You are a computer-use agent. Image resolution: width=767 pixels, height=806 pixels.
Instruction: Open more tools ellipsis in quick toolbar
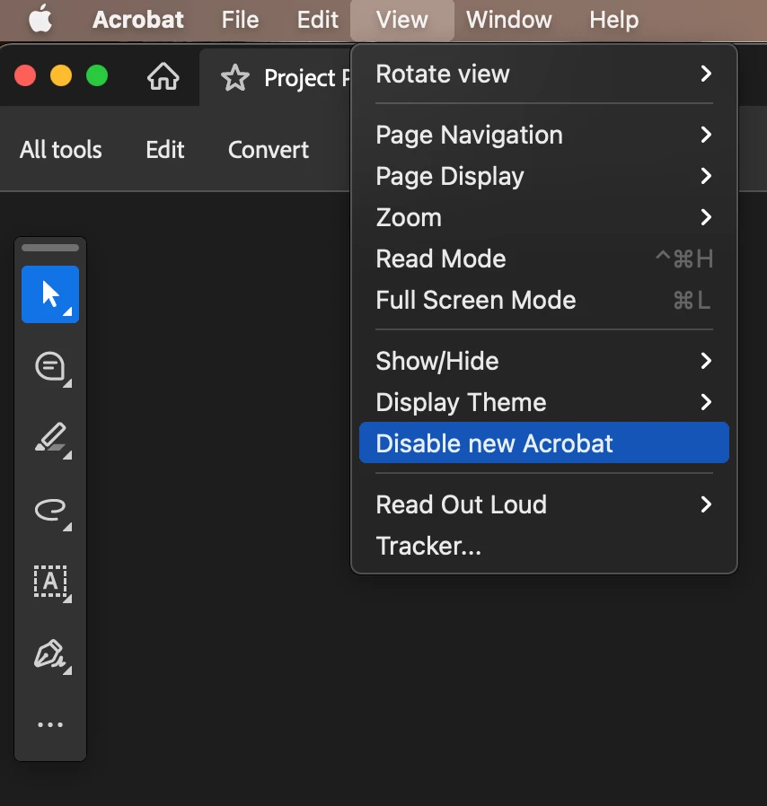pyautogui.click(x=50, y=725)
